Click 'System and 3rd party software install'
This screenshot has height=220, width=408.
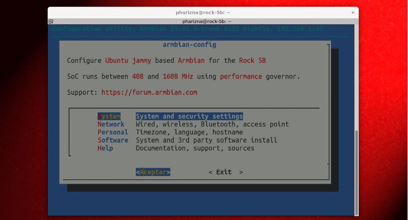click(x=207, y=140)
